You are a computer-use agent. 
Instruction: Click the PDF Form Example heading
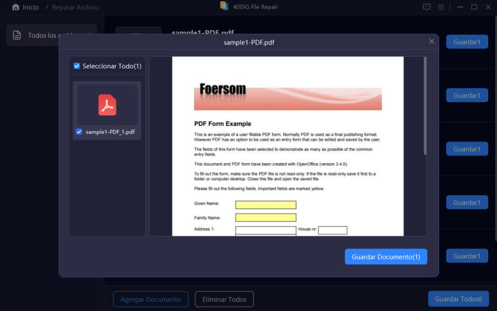click(x=223, y=123)
